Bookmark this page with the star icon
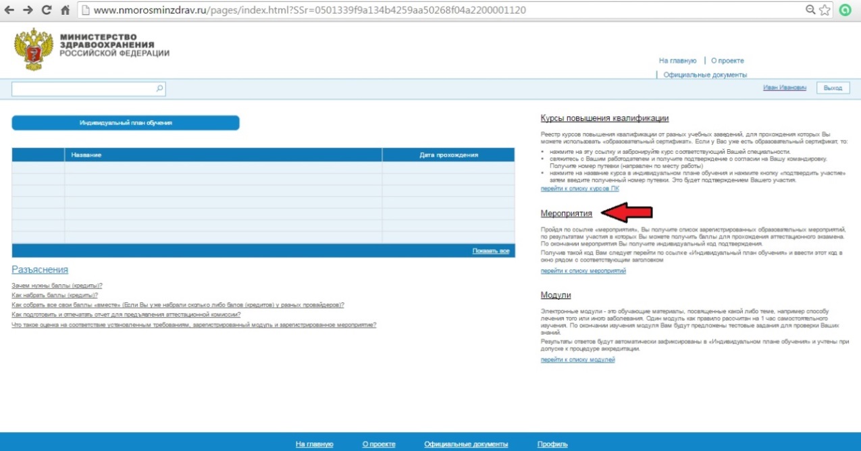Viewport: 861px width, 451px height. [x=825, y=10]
